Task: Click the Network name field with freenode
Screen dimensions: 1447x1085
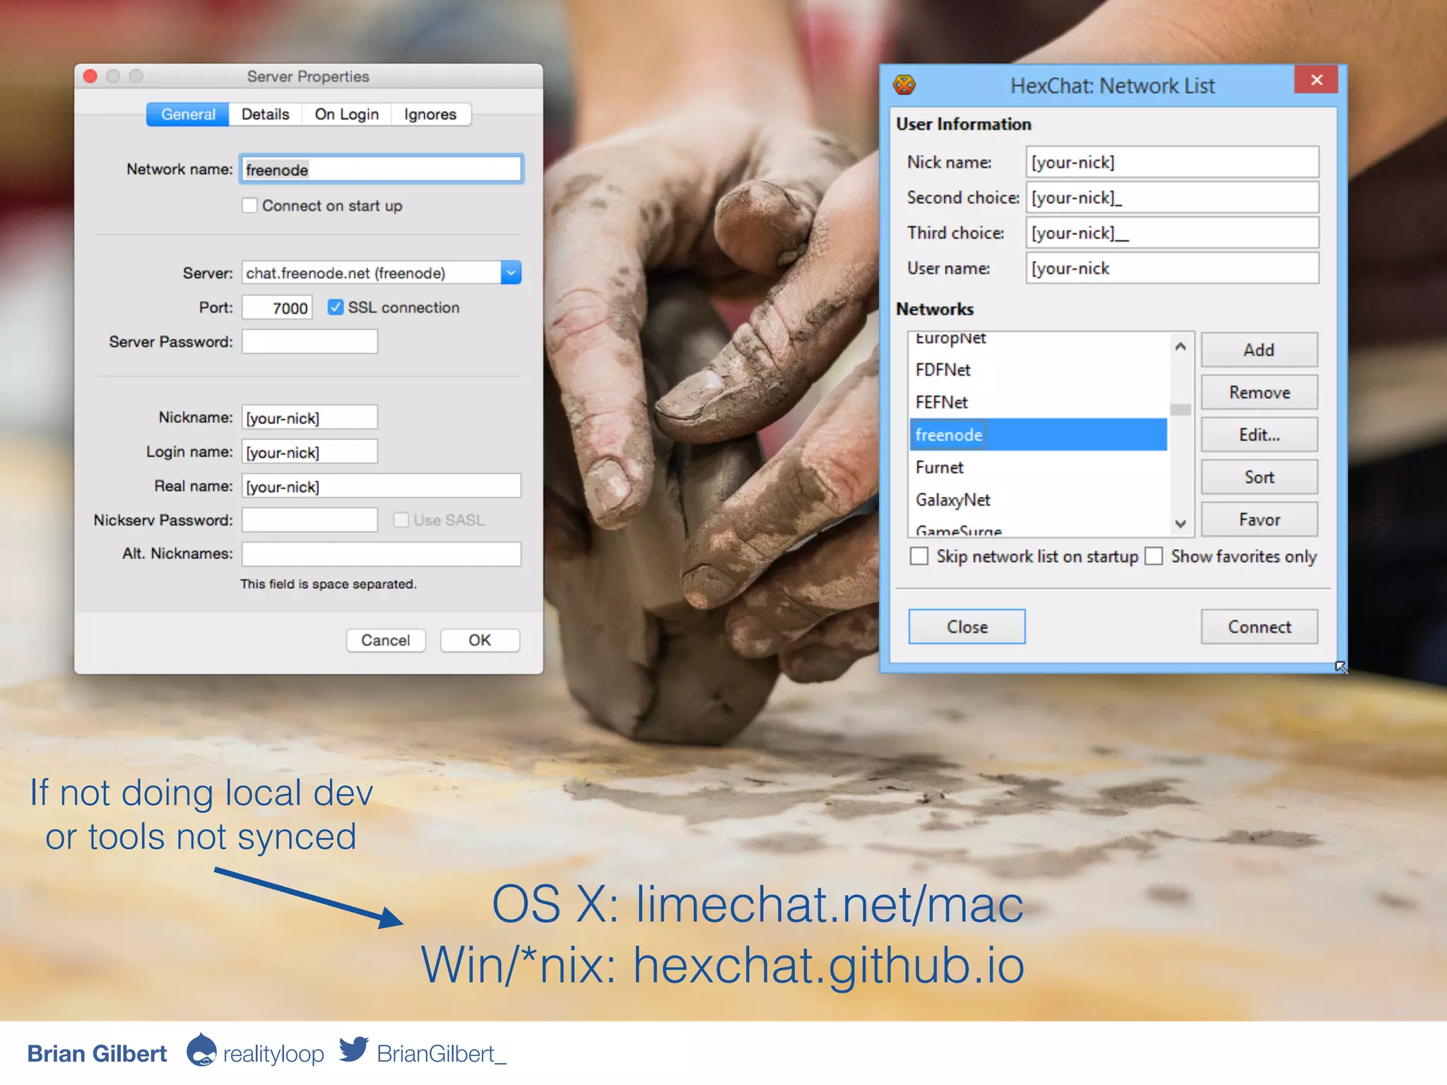Action: (382, 170)
